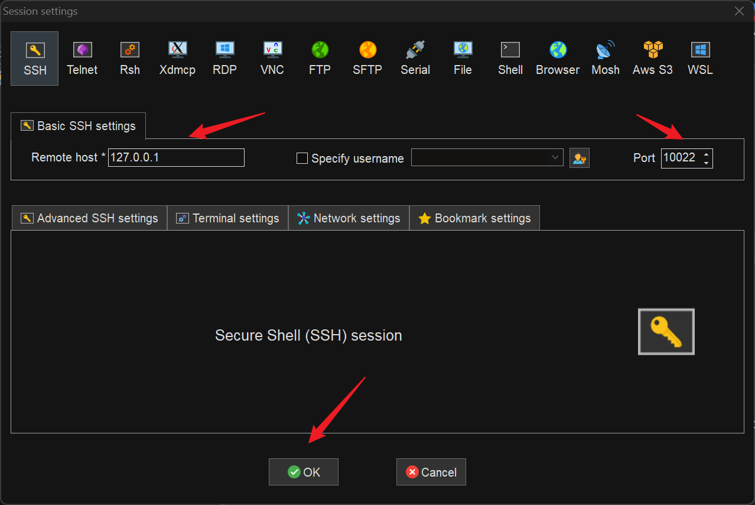Increase the Port value with up arrow
The width and height of the screenshot is (755, 505).
(706, 154)
